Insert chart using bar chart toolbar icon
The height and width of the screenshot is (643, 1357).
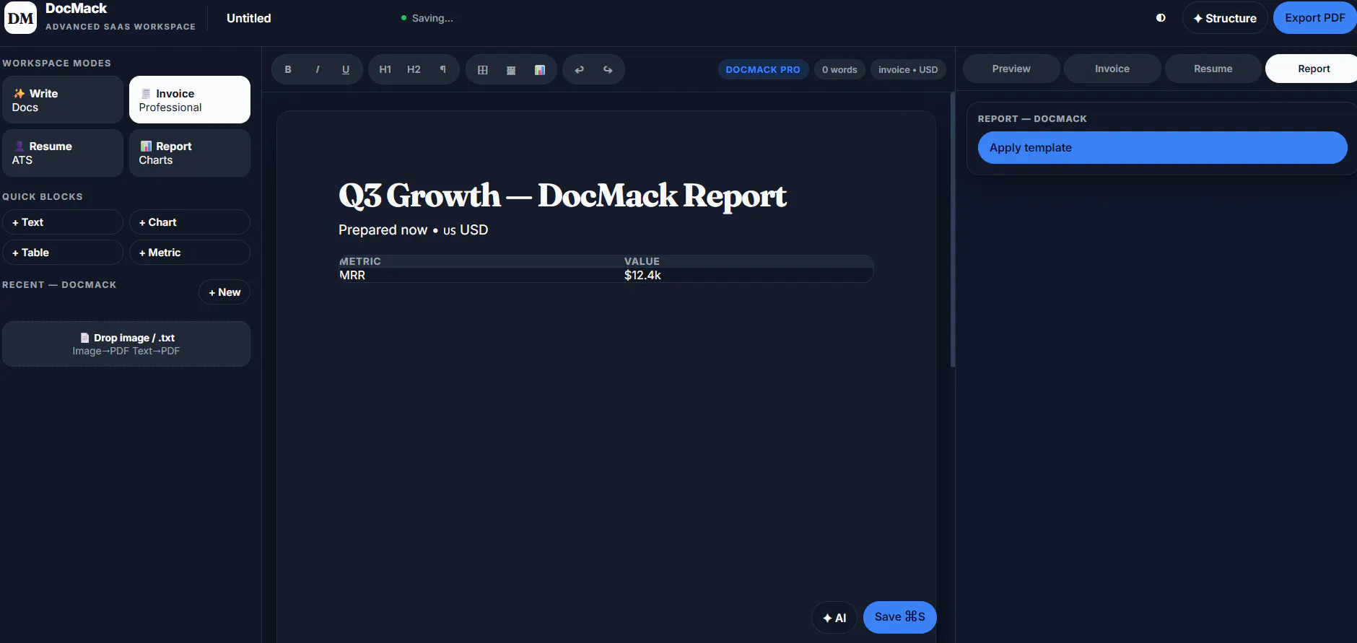540,70
